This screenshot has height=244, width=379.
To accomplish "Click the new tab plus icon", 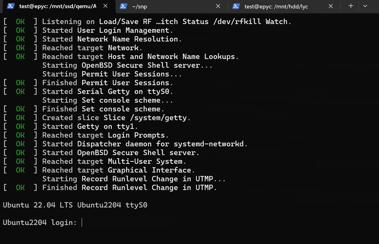I will [351, 6].
